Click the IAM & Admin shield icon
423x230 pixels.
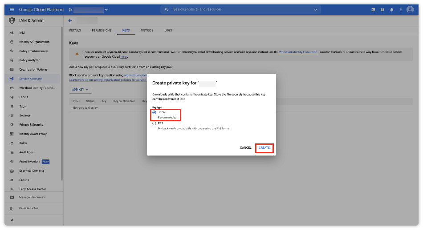[12, 20]
